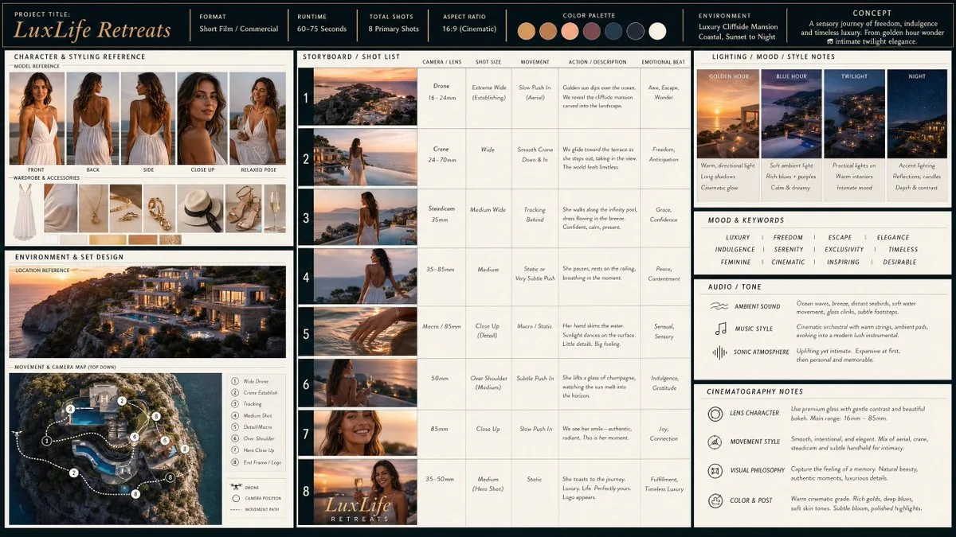Image resolution: width=956 pixels, height=537 pixels.
Task: Click the SERENITY mood keyword
Action: tap(789, 250)
